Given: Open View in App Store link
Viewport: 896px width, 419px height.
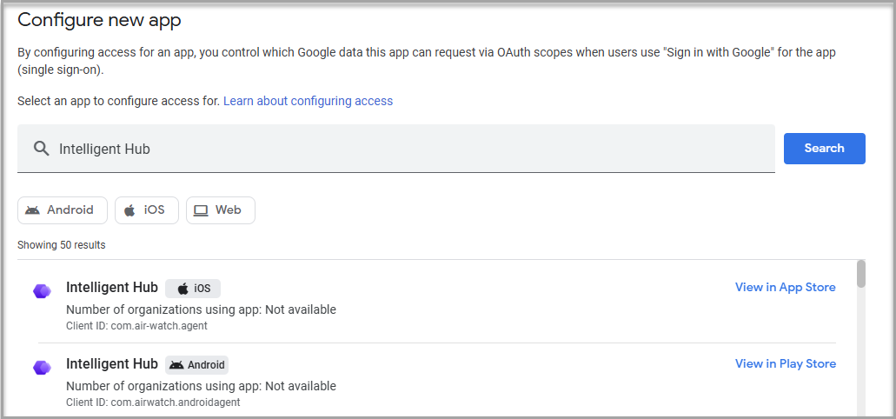Looking at the screenshot, I should [785, 287].
